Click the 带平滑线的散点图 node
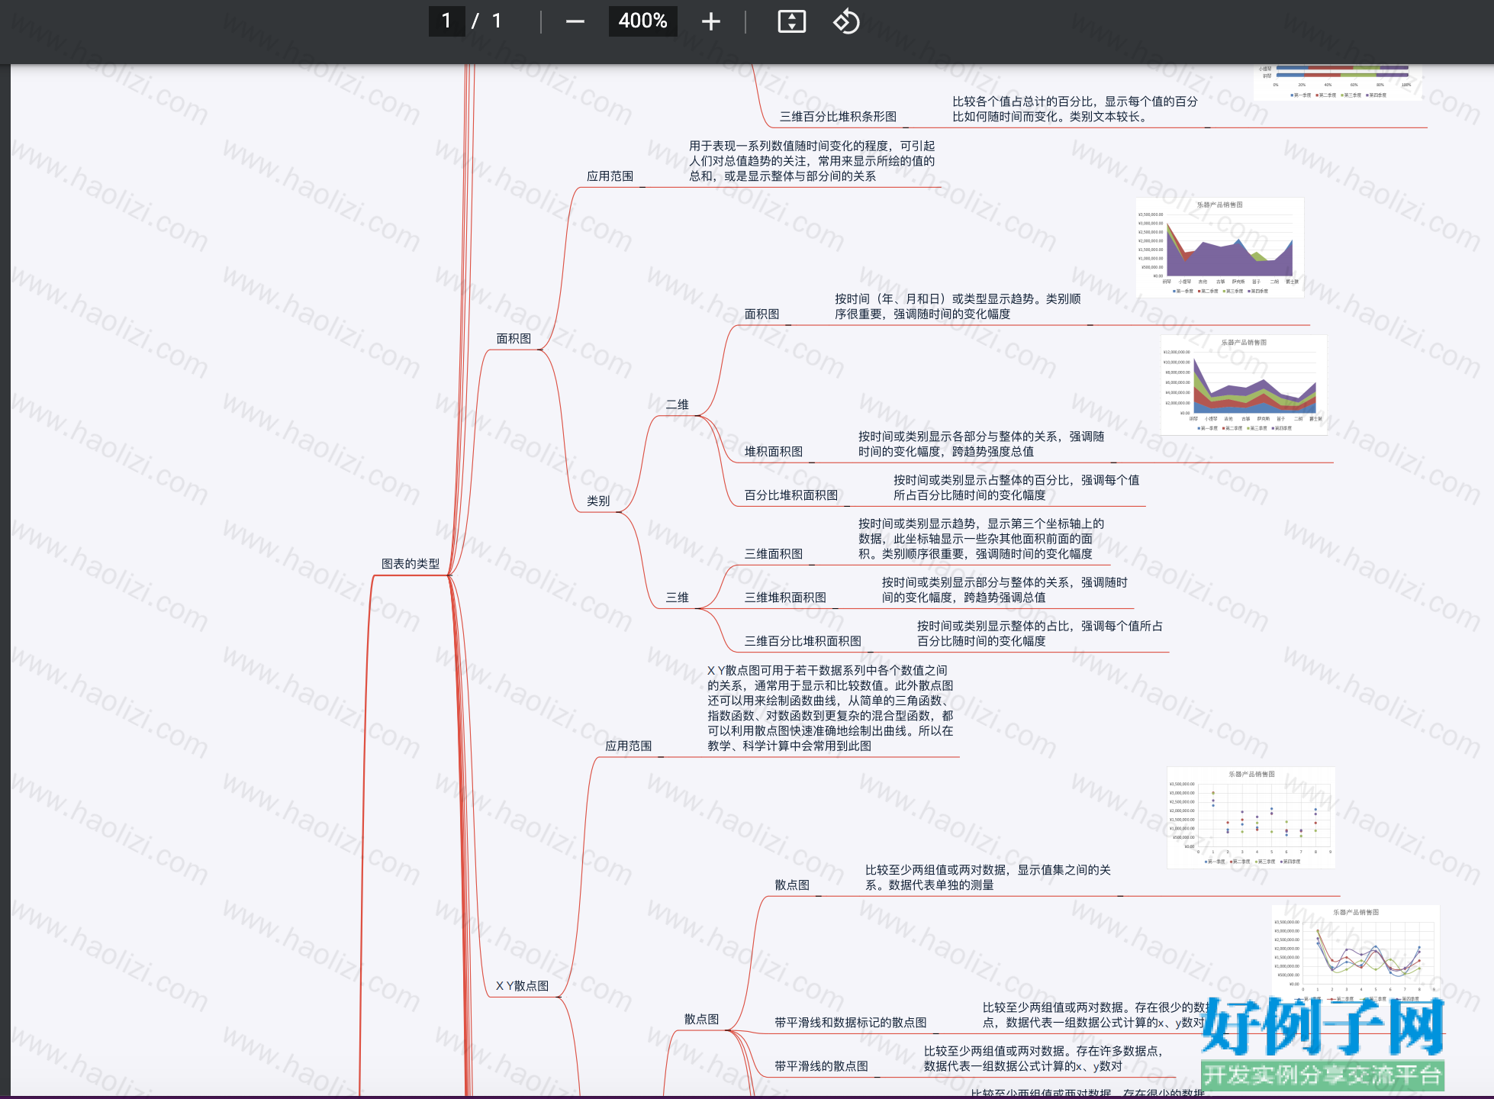This screenshot has width=1494, height=1099. coord(821,1066)
